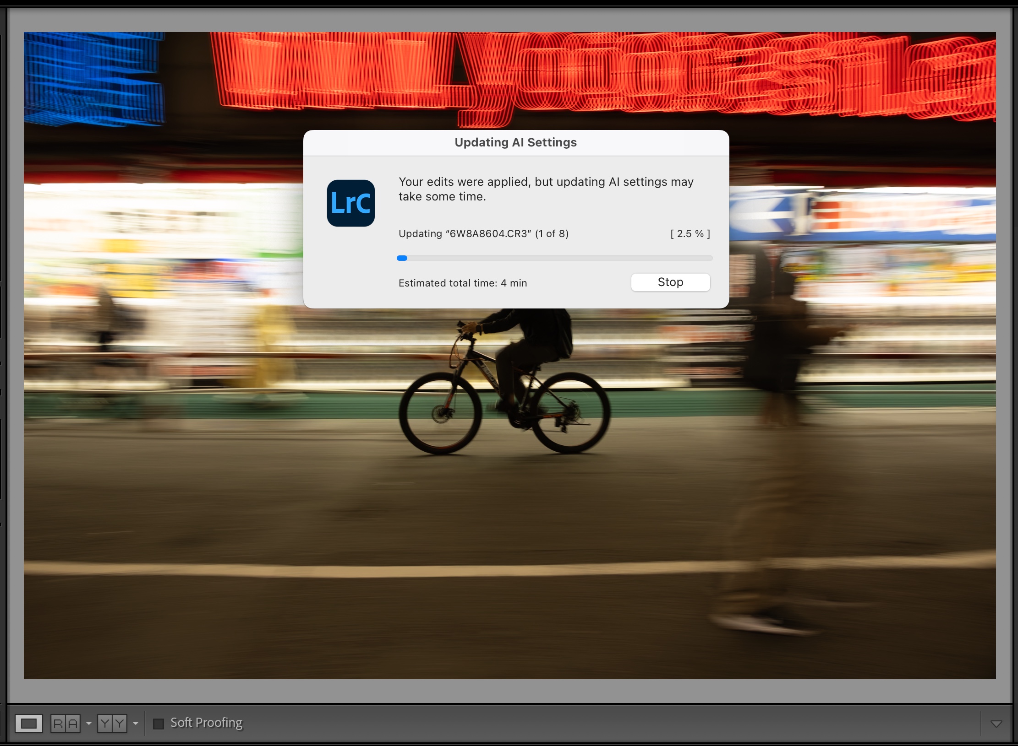Click the 2.5 % progress readout

[x=690, y=234]
